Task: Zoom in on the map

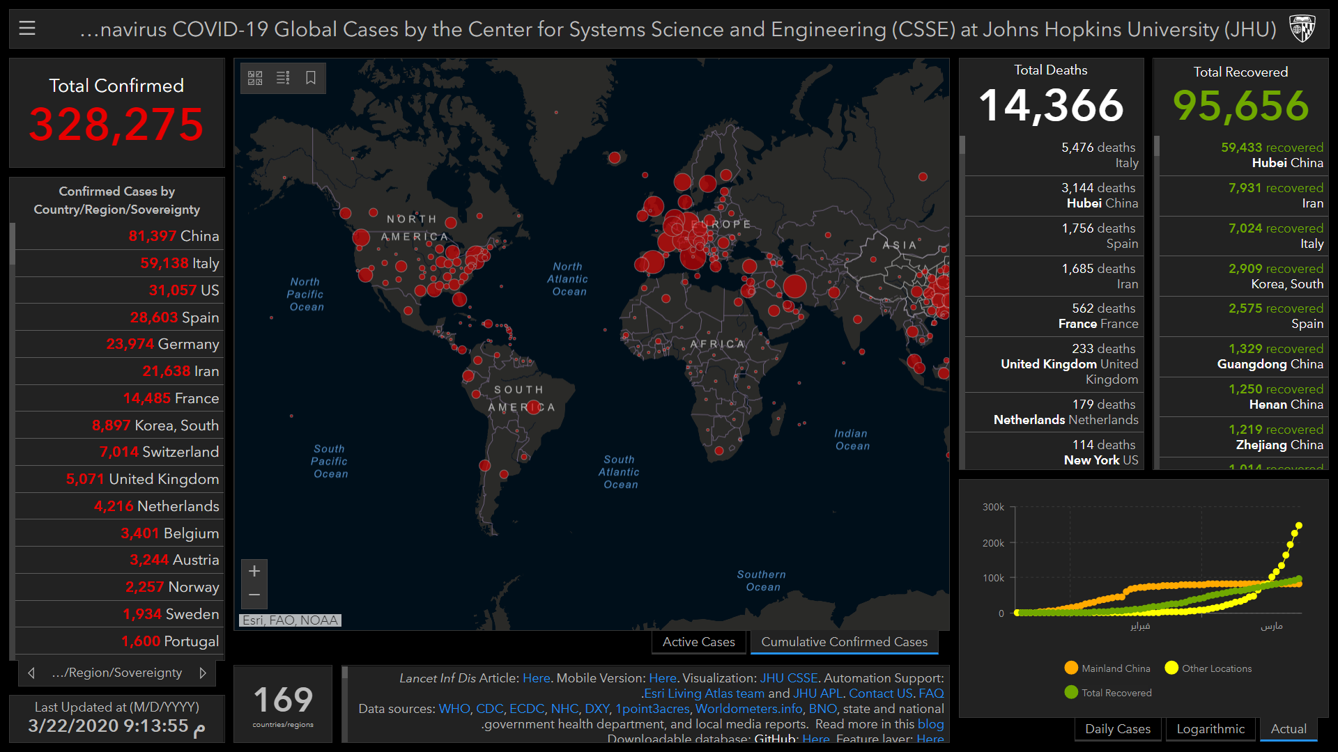Action: 254,571
